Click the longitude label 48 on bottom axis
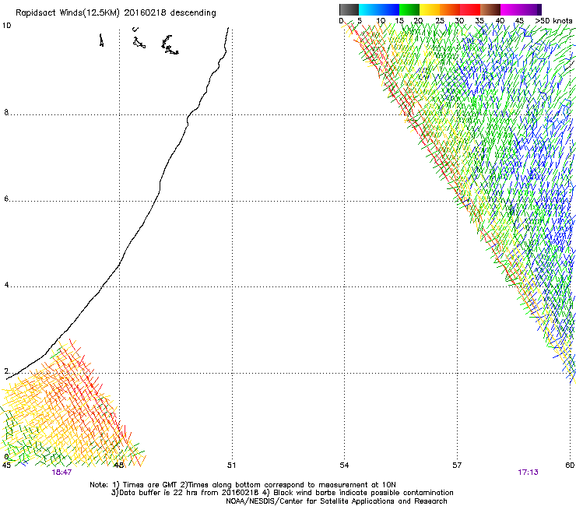Image resolution: width=576 pixels, height=506 pixels. 118,466
